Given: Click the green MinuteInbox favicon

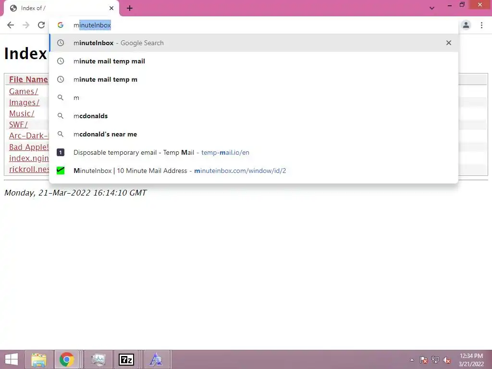Looking at the screenshot, I should click(x=61, y=171).
